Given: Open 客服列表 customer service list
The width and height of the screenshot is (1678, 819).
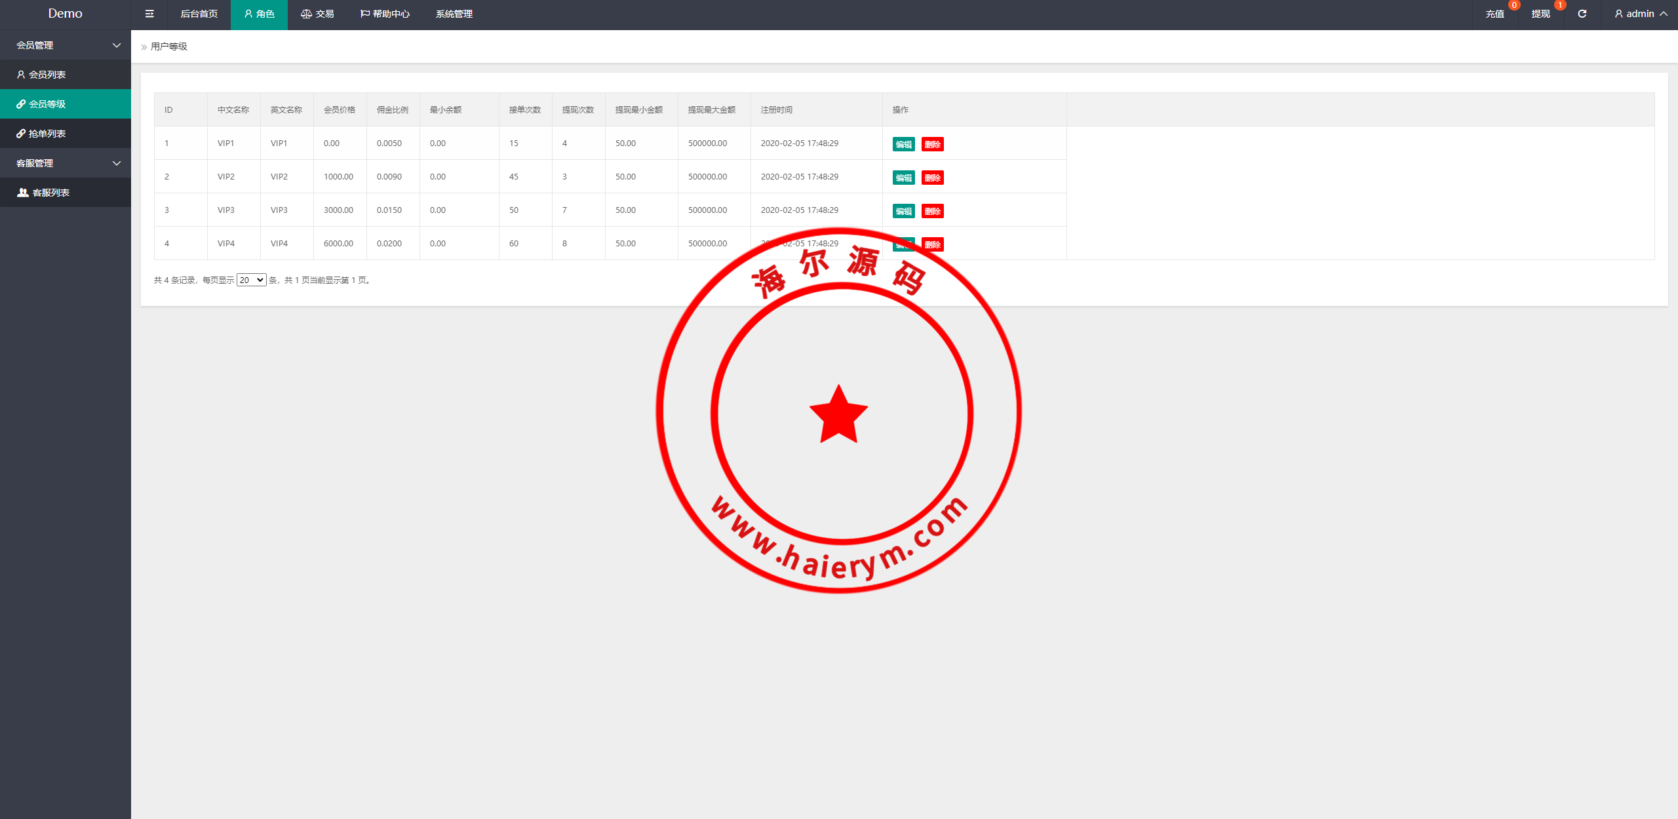Looking at the screenshot, I should [50, 193].
